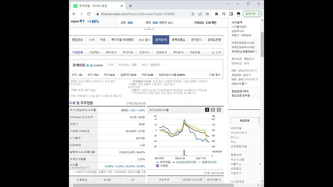Click the lock icon in address bar
This screenshot has height=187, width=333.
(98, 14)
